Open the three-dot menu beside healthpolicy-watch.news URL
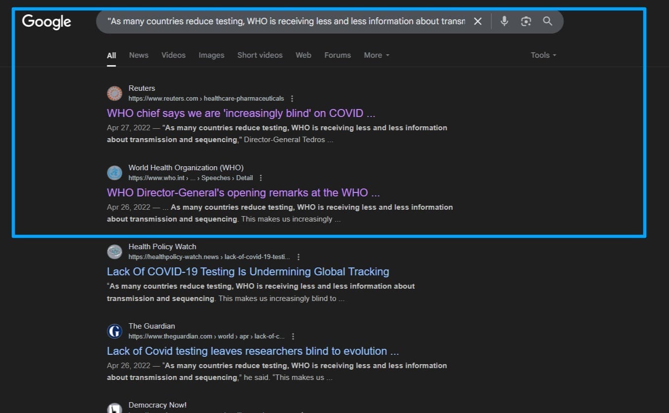669x413 pixels. point(298,257)
